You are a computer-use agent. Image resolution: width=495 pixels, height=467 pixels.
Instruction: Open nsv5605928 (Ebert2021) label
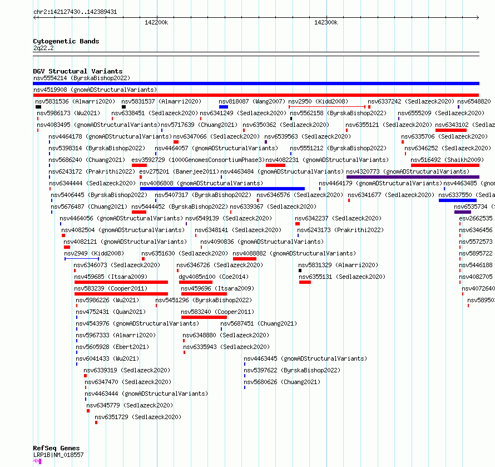112,347
